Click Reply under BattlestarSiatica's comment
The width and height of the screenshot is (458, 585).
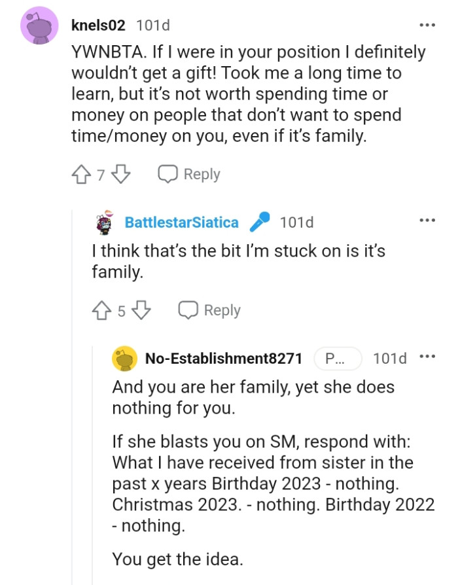point(223,310)
